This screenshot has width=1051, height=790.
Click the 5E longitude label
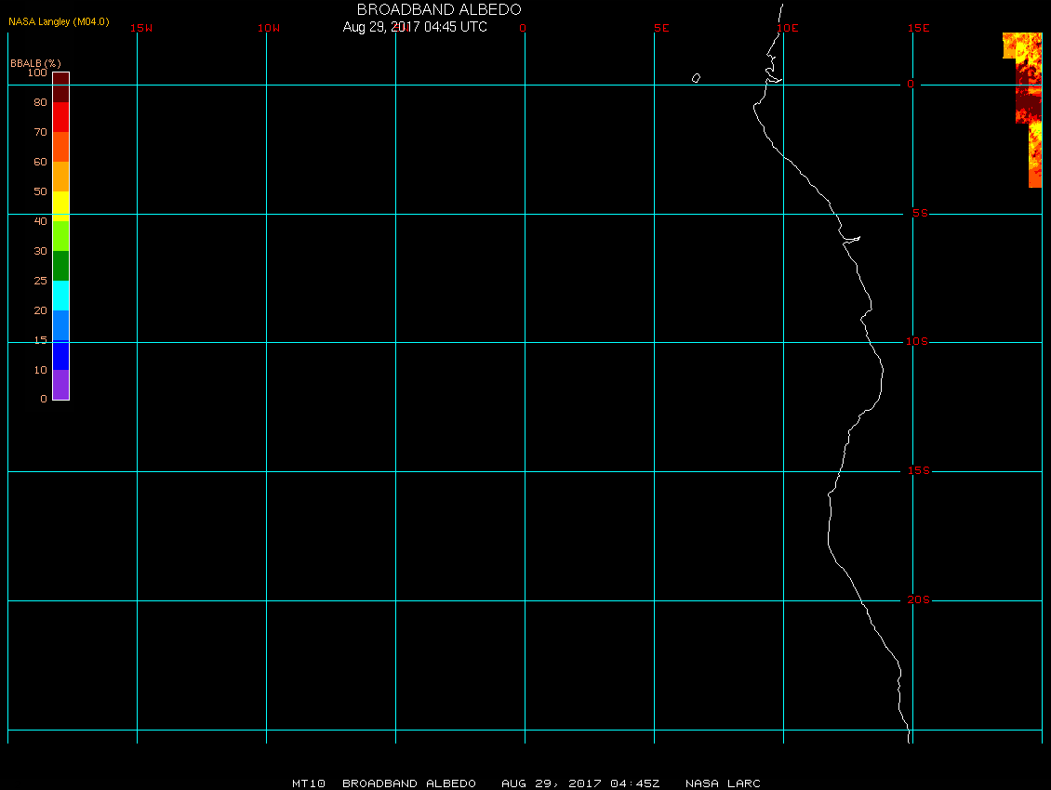coord(661,28)
